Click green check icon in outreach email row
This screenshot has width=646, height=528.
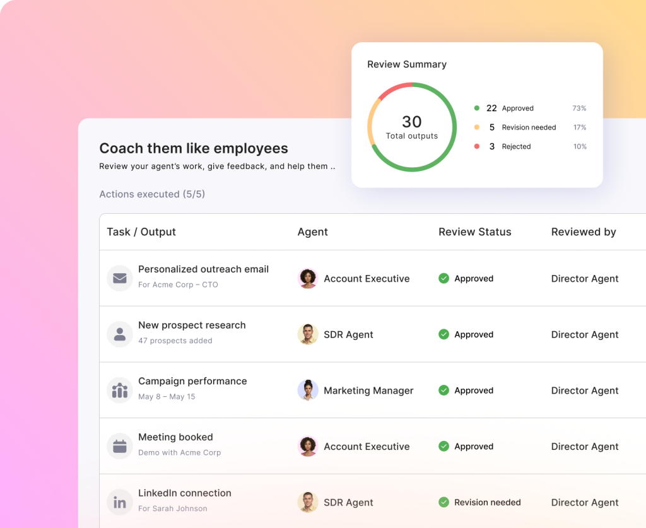pos(443,278)
